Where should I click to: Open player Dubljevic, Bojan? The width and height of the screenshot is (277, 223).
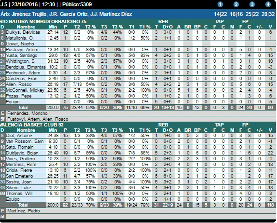click(x=22, y=153)
